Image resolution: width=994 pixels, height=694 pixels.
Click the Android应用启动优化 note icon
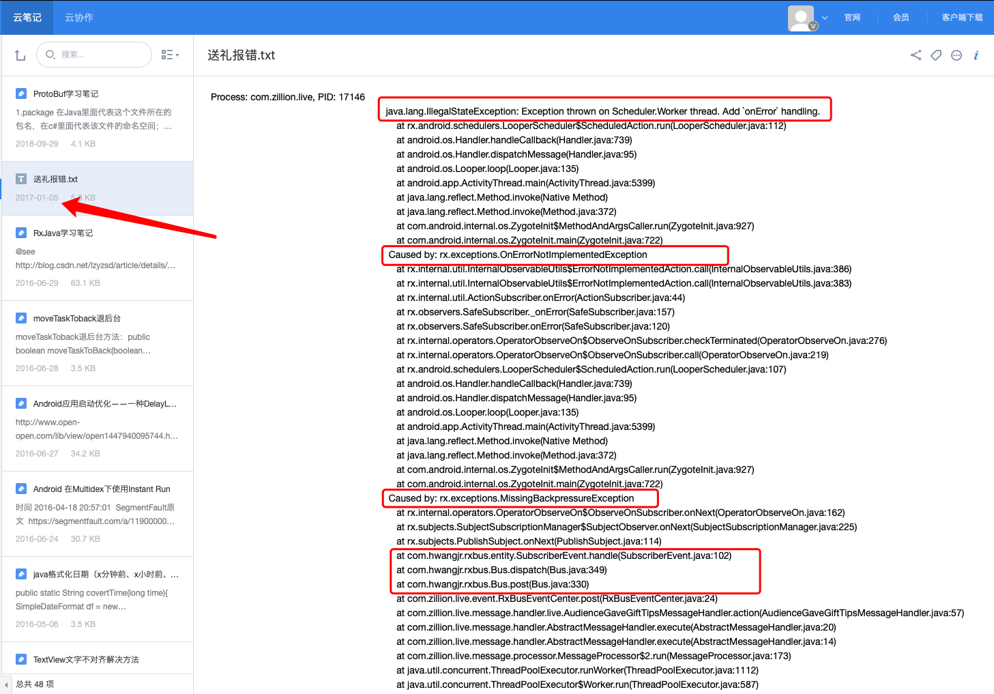click(21, 403)
